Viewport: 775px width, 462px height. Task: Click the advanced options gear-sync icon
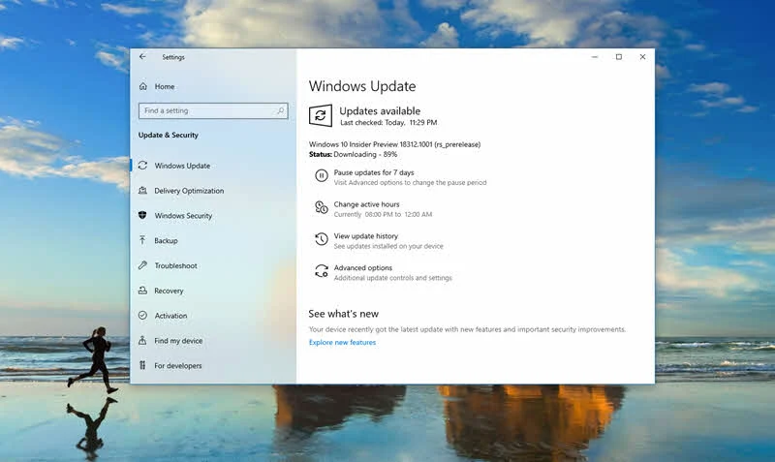pos(322,271)
